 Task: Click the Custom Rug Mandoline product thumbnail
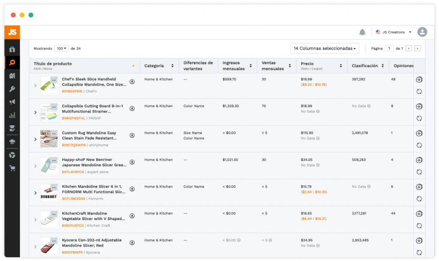point(49,139)
